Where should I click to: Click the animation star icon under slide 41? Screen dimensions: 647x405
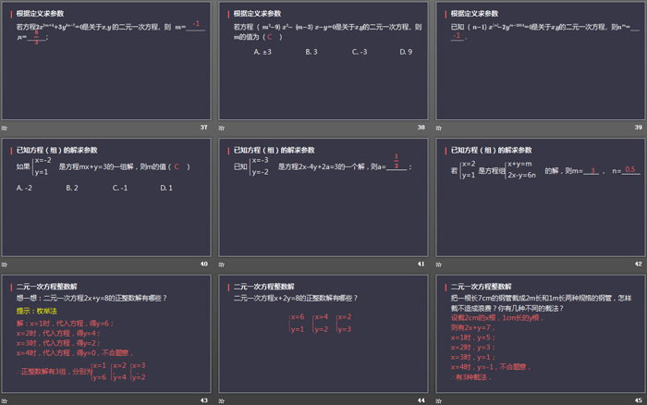pyautogui.click(x=222, y=264)
